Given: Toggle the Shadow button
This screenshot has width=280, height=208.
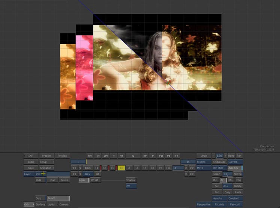Looking at the screenshot, I should click(x=131, y=180).
